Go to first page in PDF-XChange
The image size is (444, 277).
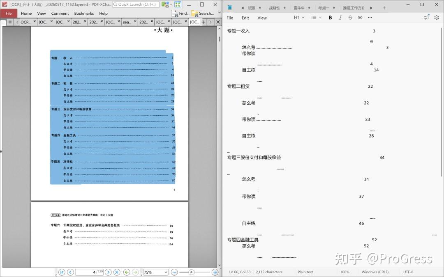click(x=62, y=272)
